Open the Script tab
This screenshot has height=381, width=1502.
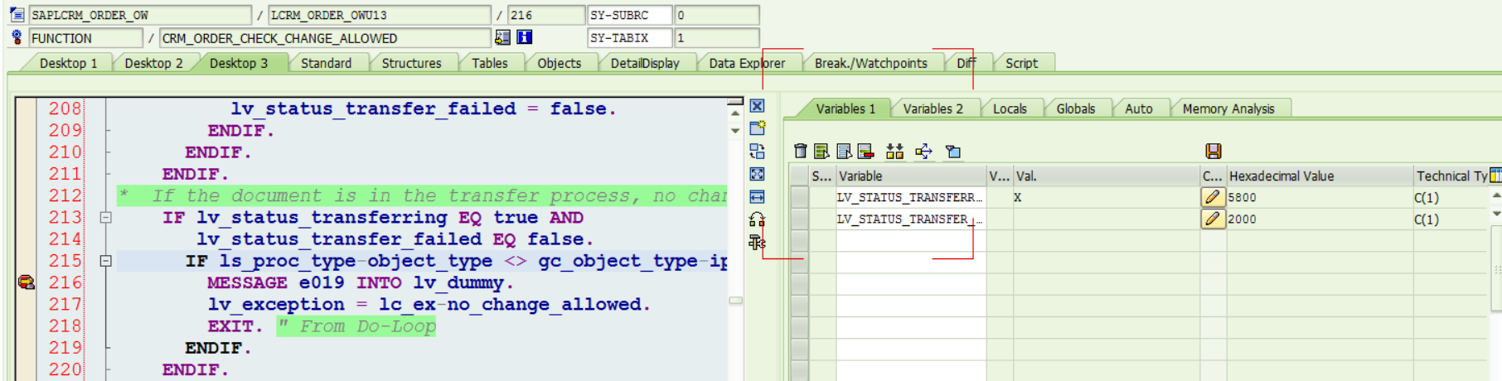[x=1021, y=63]
